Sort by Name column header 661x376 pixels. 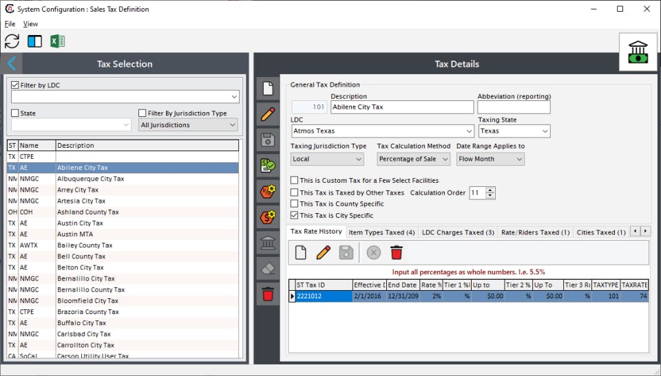(x=37, y=145)
